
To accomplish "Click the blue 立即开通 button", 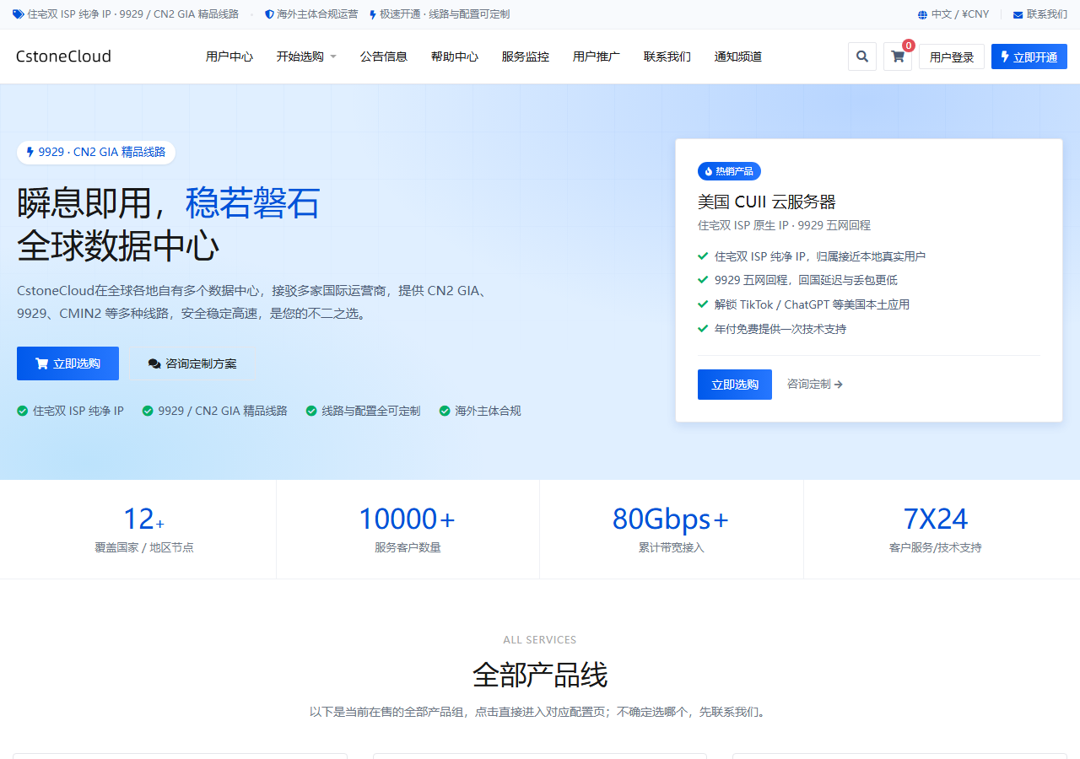I will click(1029, 57).
